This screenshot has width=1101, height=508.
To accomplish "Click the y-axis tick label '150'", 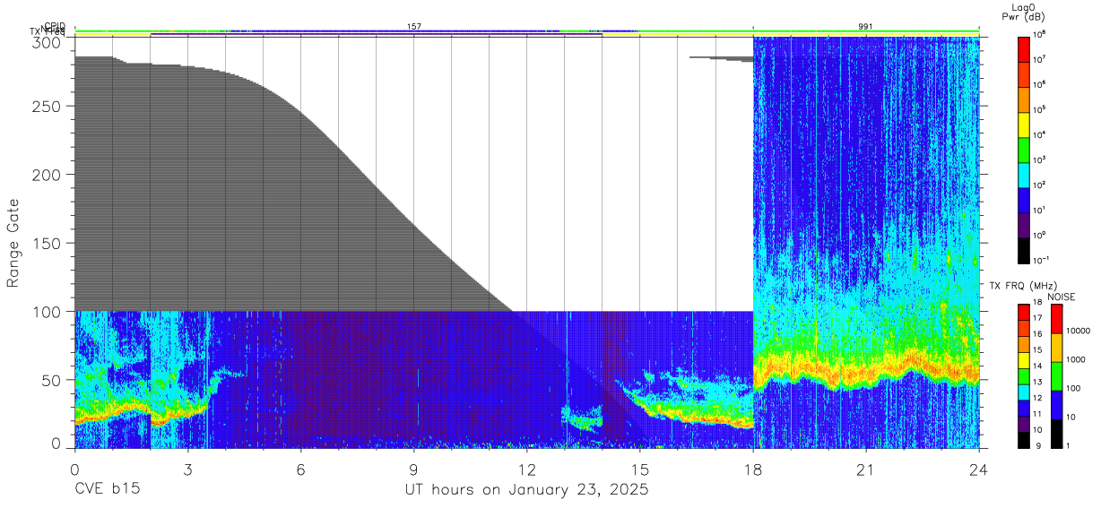I will click(48, 244).
